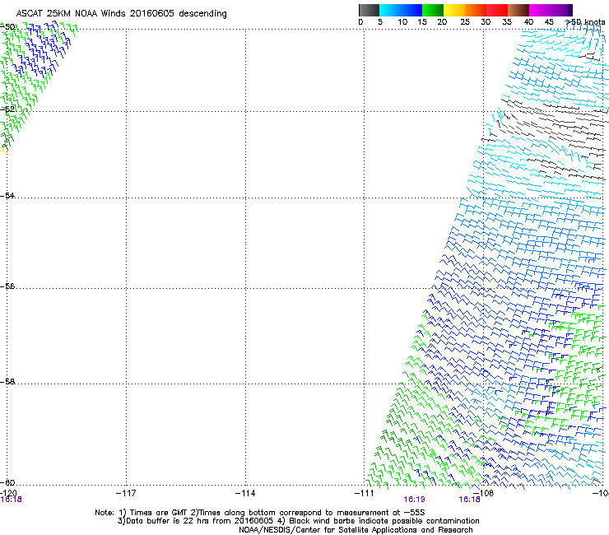Image resolution: width=609 pixels, height=535 pixels.
Task: Click the -60 latitude label
Action: [x=7, y=482]
